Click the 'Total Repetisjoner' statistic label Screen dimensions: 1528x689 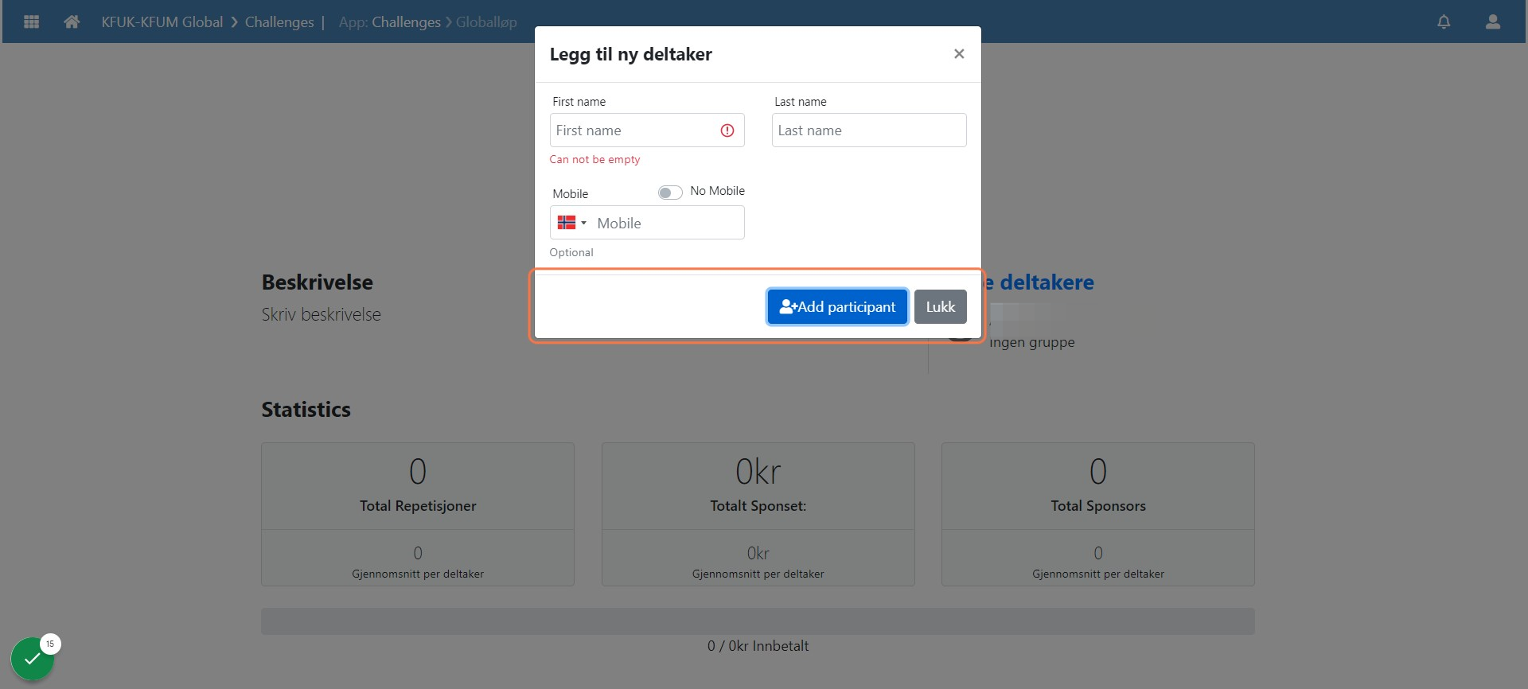(x=418, y=506)
